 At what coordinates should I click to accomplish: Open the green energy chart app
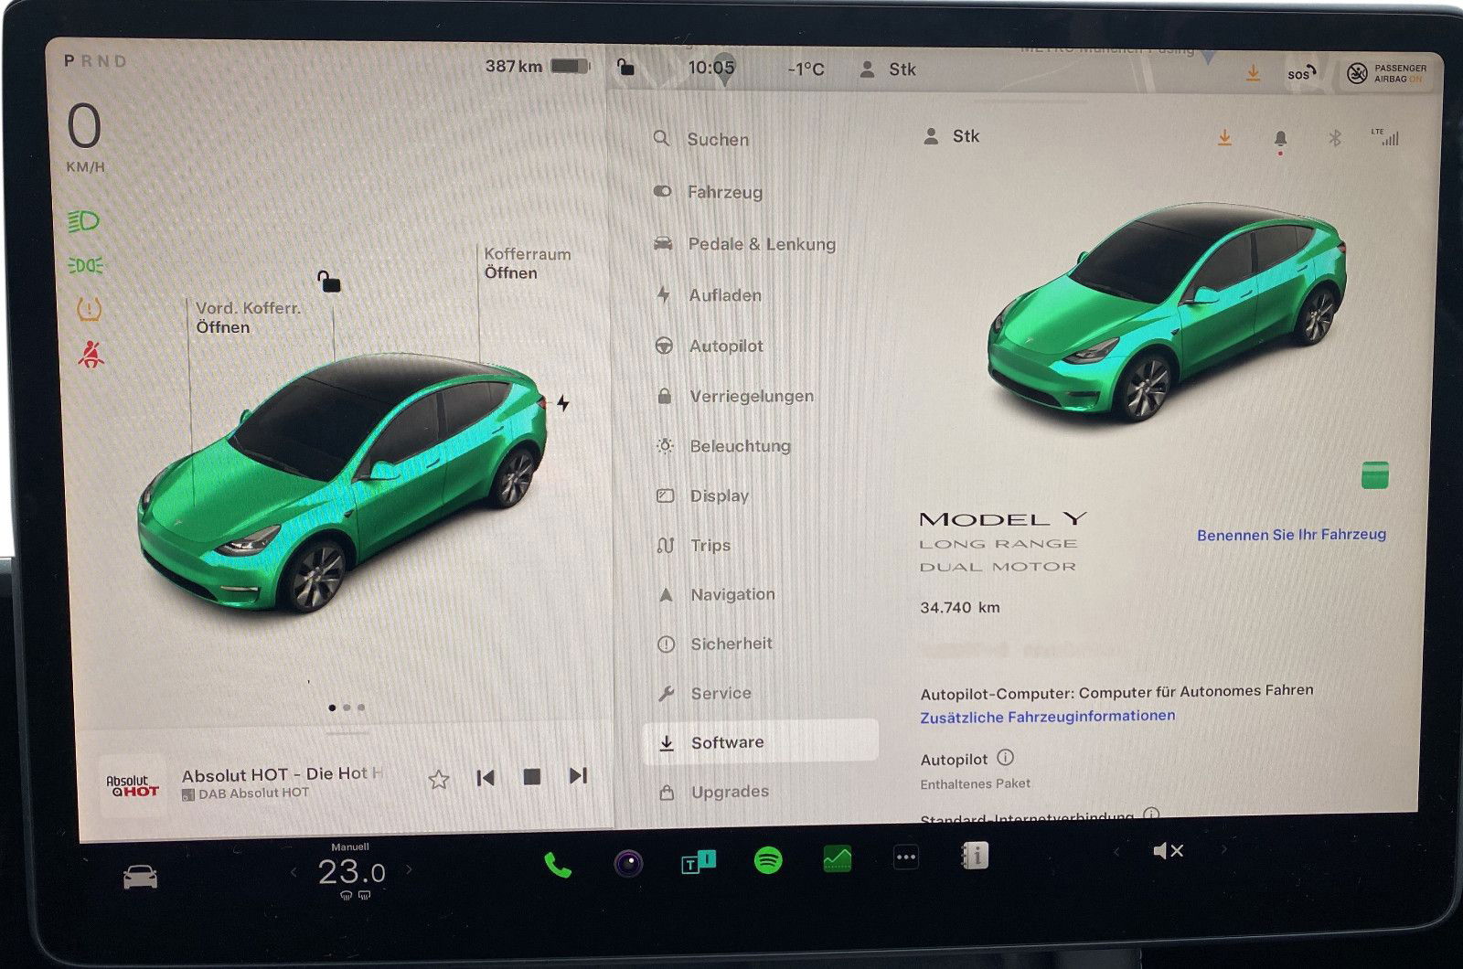pos(837,858)
